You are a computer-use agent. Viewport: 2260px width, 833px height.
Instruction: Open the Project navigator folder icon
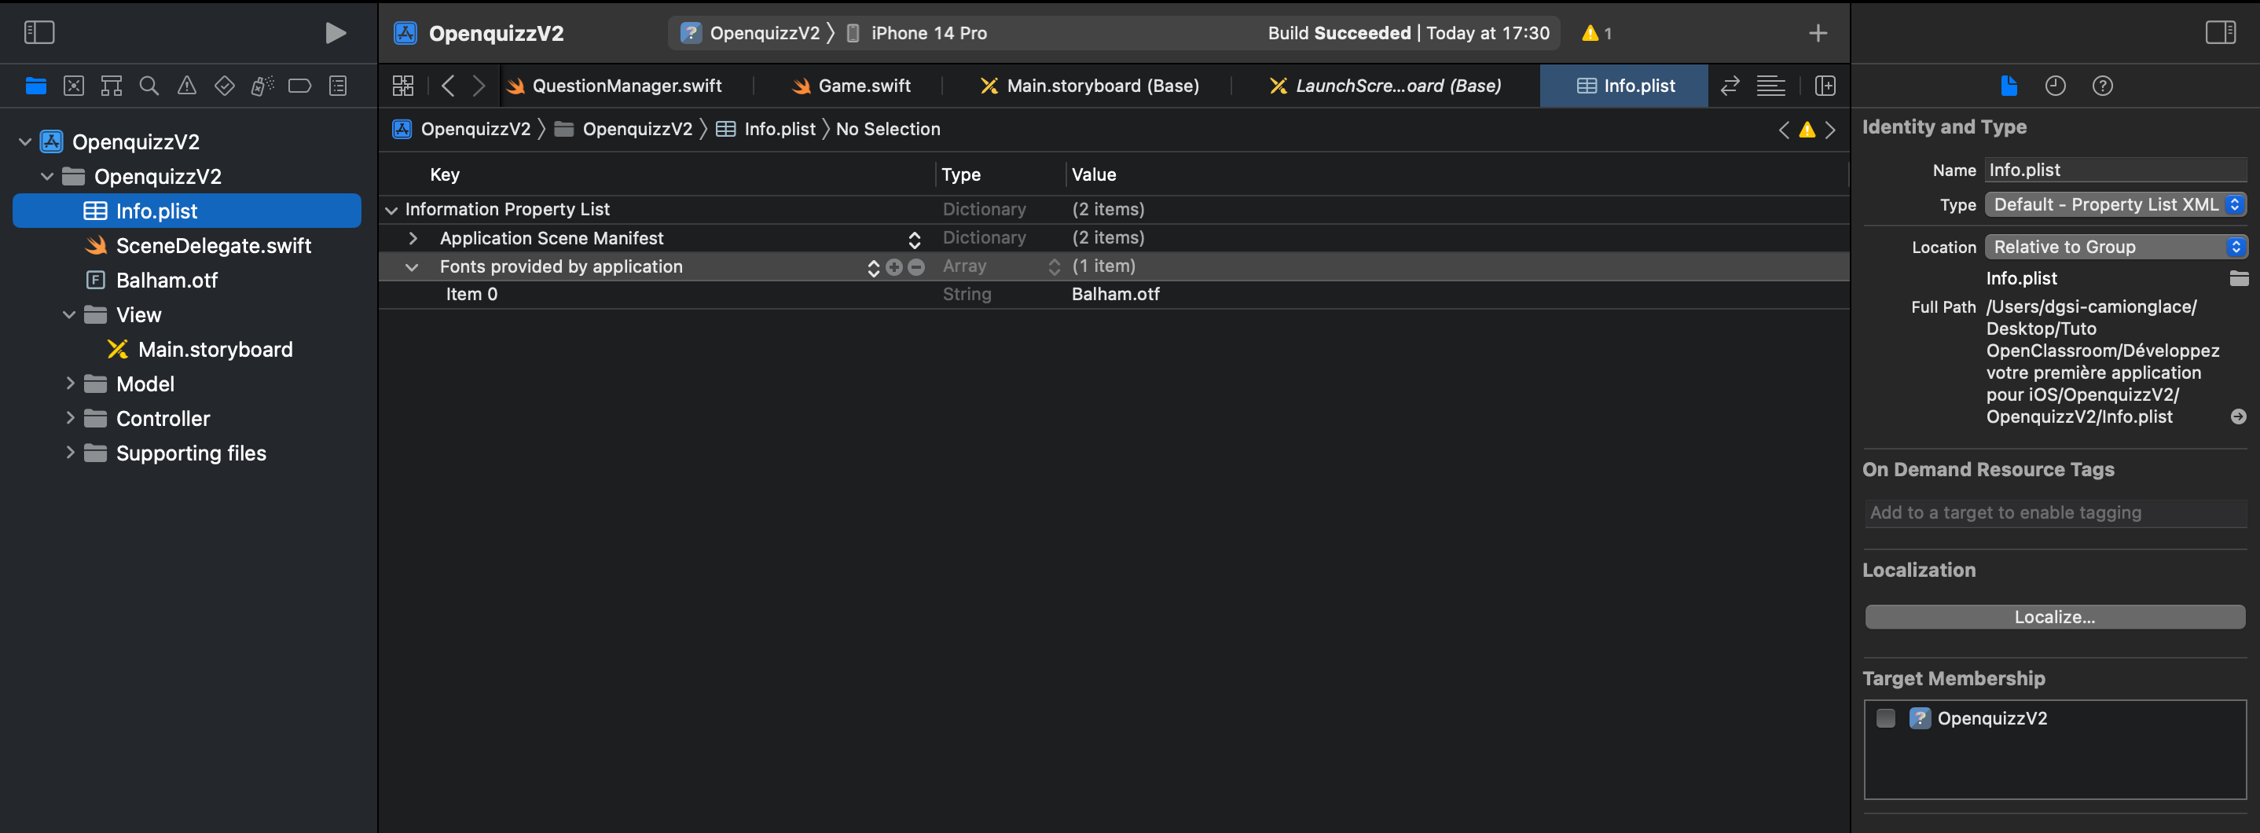[36, 86]
